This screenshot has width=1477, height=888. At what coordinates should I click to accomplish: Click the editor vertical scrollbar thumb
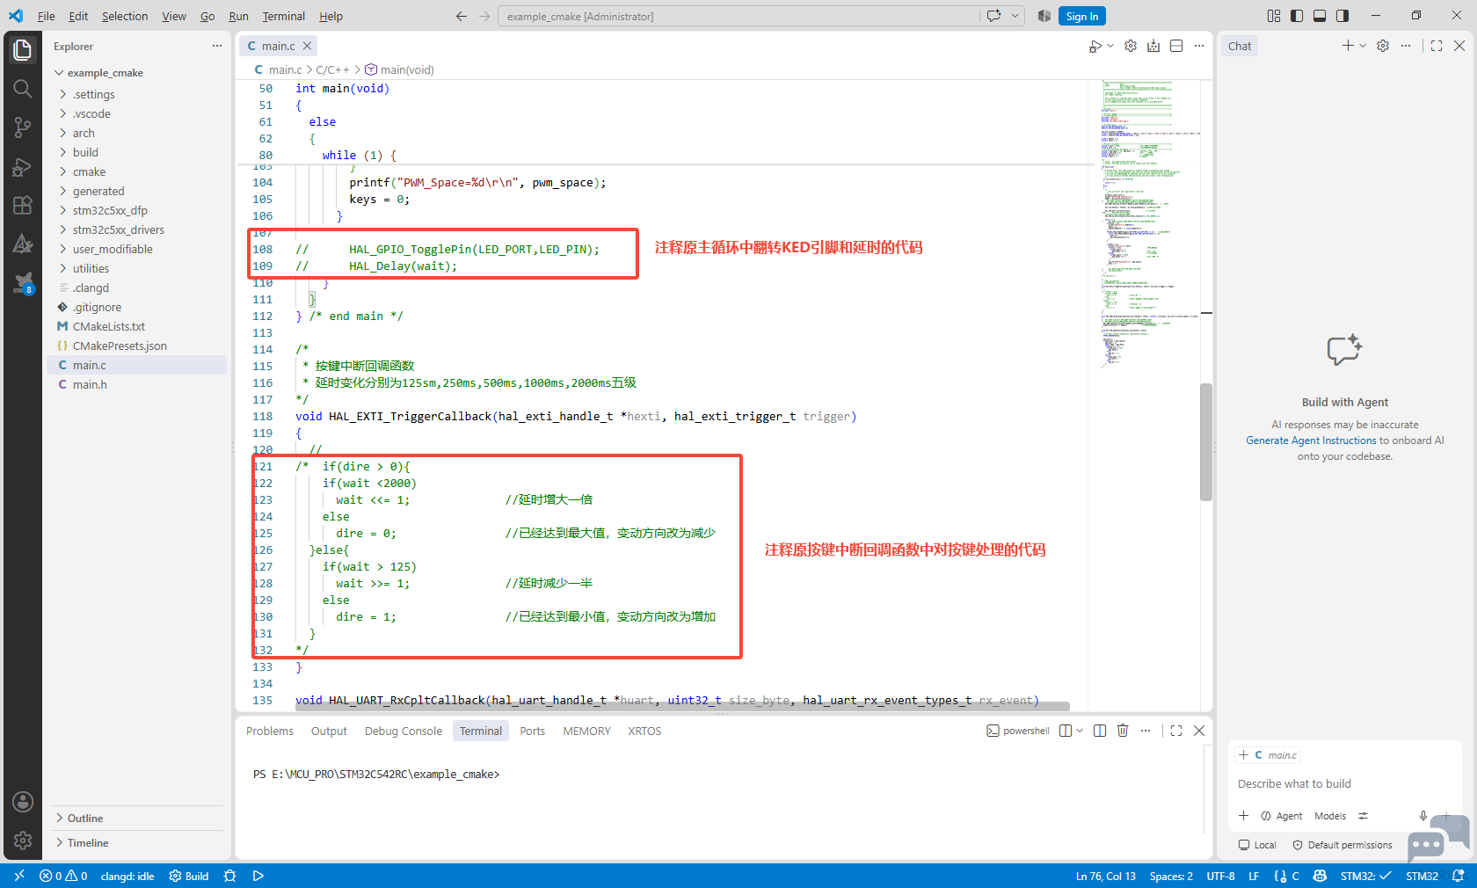pyautogui.click(x=1206, y=441)
